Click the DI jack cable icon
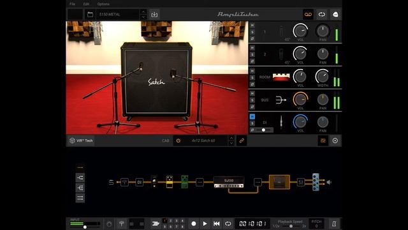 (281, 122)
